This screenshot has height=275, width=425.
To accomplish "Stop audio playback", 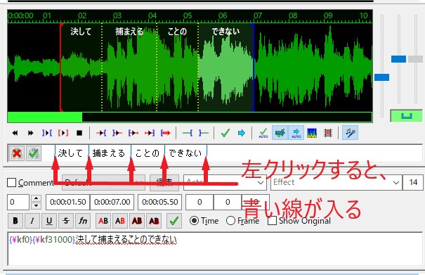I will tap(79, 133).
